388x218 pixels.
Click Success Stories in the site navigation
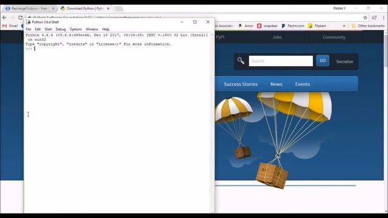pos(241,84)
